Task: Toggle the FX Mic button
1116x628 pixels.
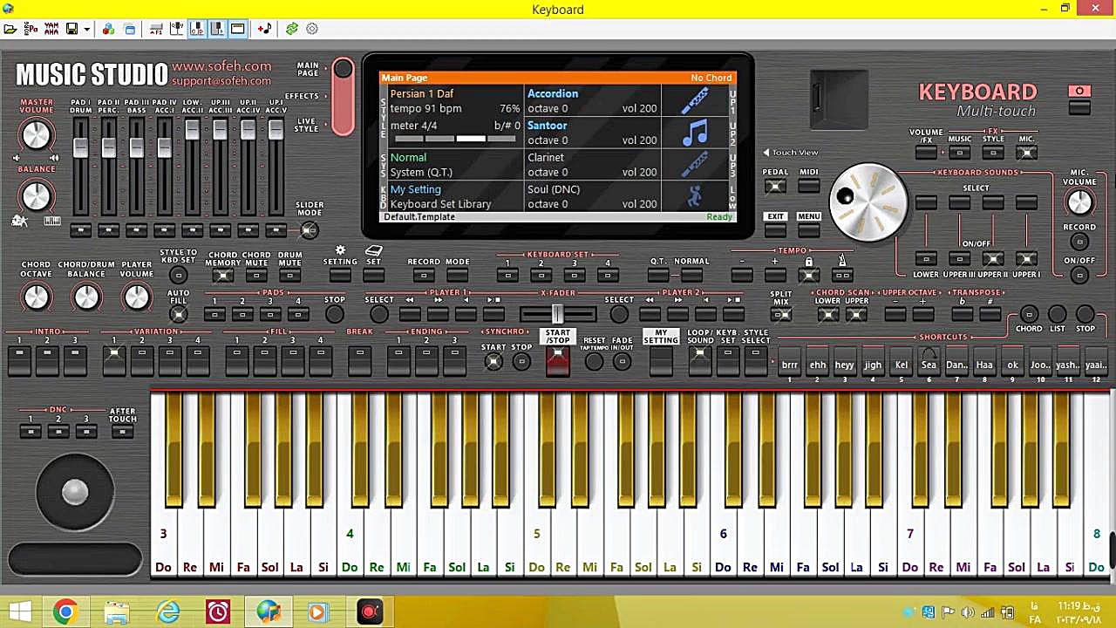Action: (1026, 153)
